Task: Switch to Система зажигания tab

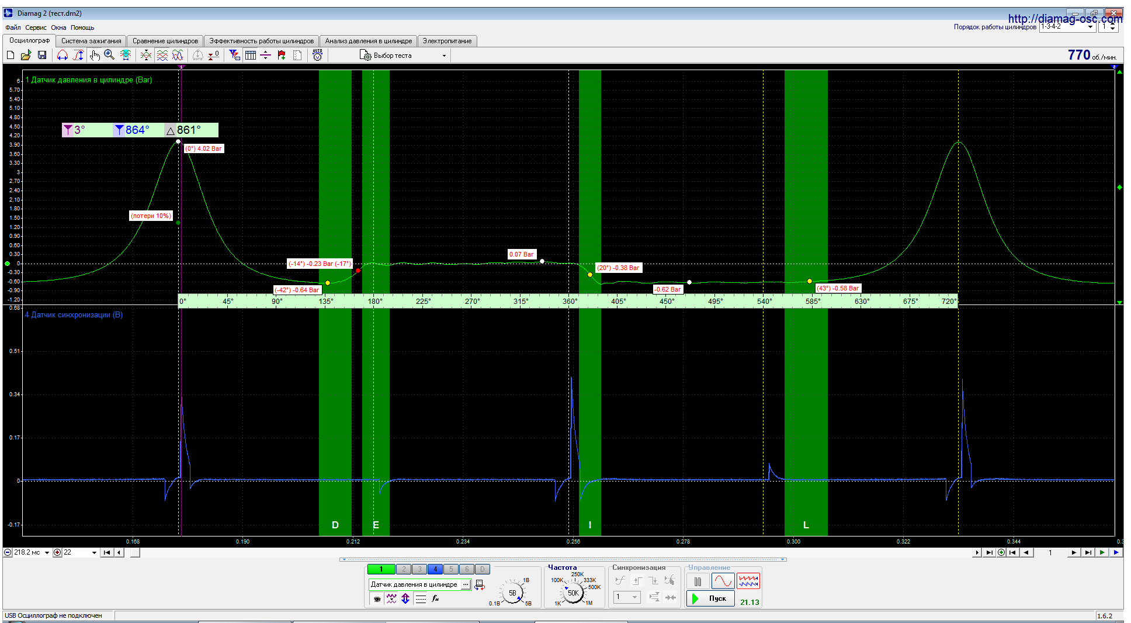Action: [x=91, y=41]
